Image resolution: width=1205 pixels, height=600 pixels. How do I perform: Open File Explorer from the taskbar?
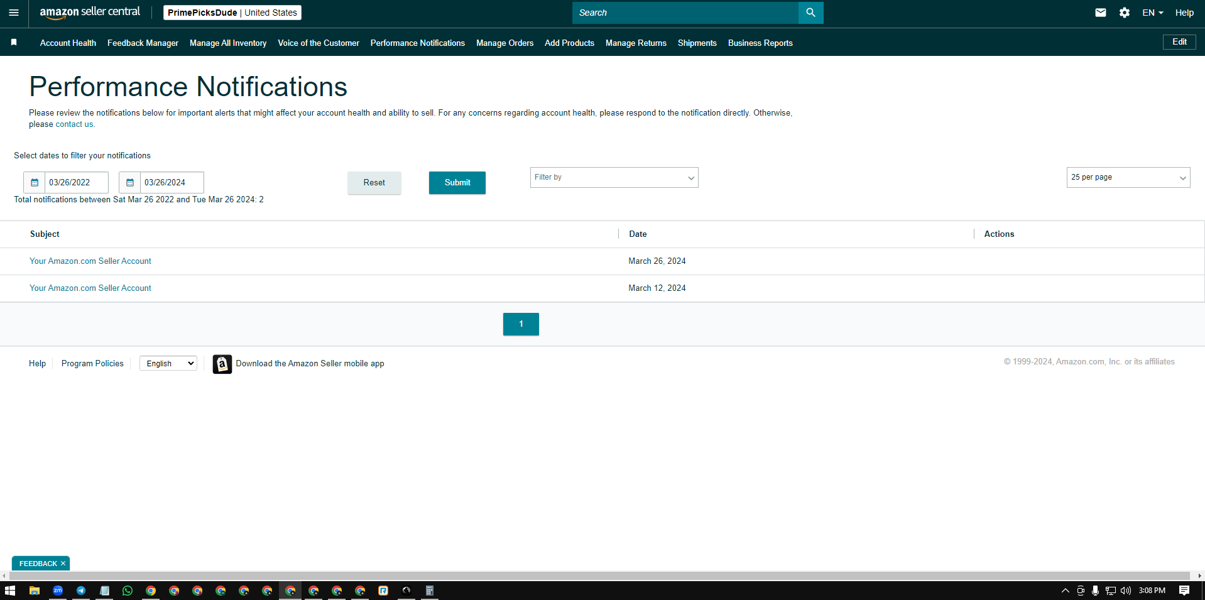pos(35,591)
